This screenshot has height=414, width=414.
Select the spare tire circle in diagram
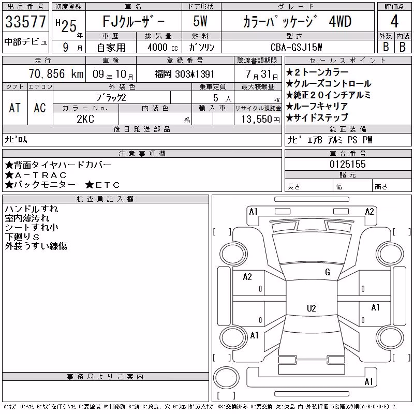[226, 378]
